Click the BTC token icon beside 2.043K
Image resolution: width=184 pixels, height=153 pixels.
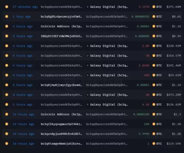click(x=154, y=65)
